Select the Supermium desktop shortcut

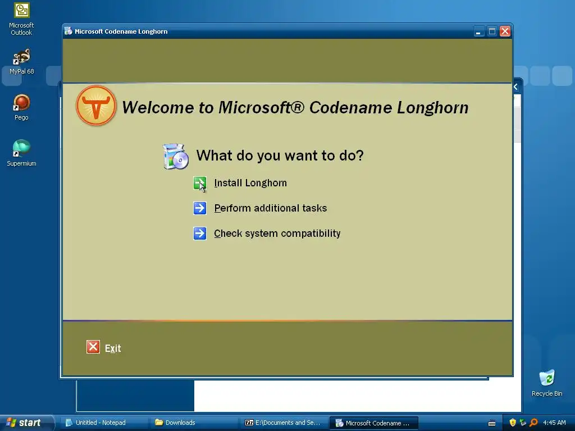point(22,153)
